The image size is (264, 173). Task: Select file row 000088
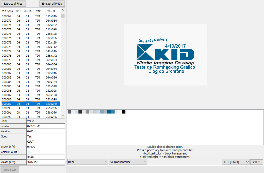point(31,99)
